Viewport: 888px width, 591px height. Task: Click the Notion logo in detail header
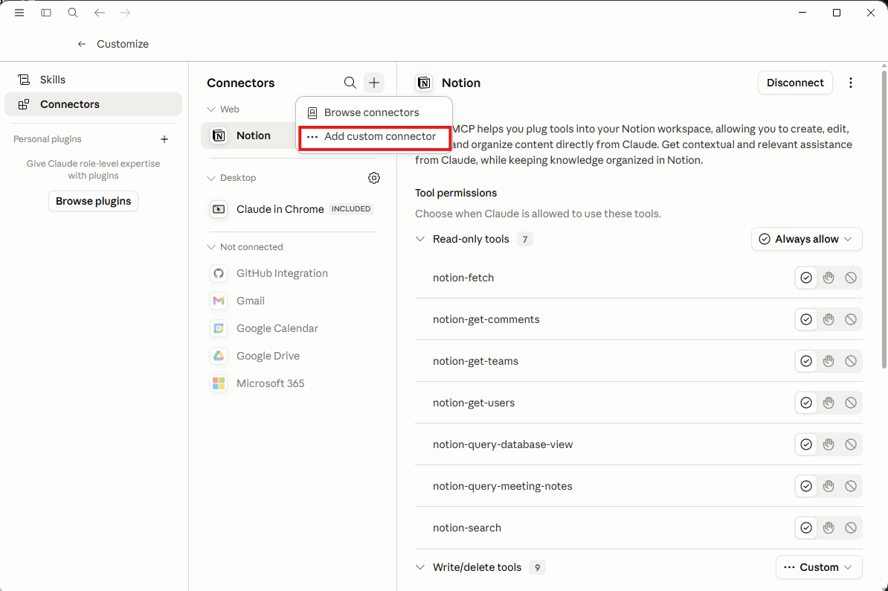pyautogui.click(x=424, y=83)
